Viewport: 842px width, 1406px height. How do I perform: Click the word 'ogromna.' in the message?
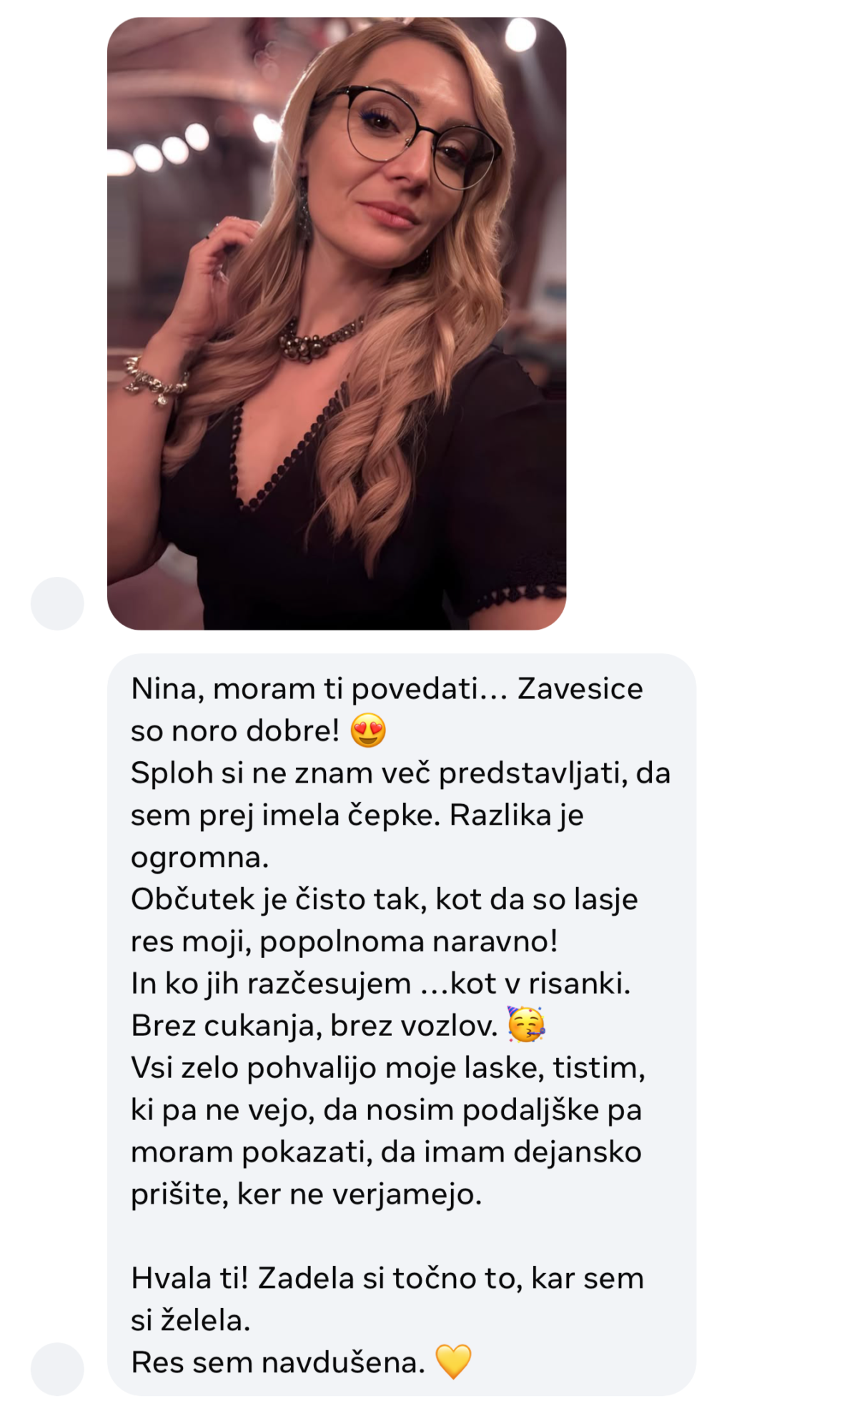[200, 858]
